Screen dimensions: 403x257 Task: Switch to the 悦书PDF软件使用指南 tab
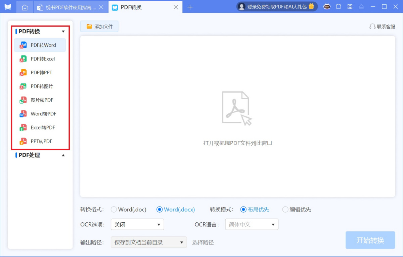tap(71, 6)
